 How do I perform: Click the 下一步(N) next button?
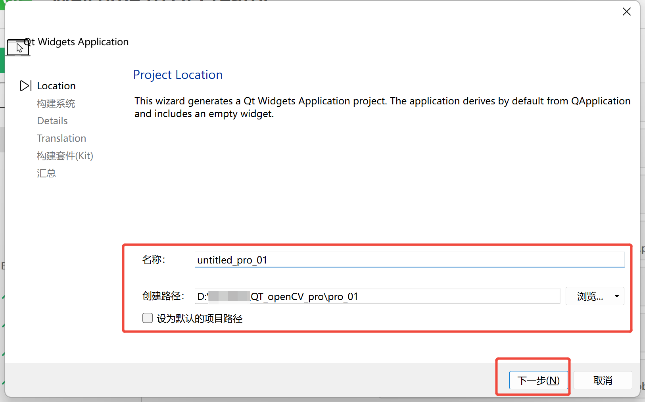(538, 380)
